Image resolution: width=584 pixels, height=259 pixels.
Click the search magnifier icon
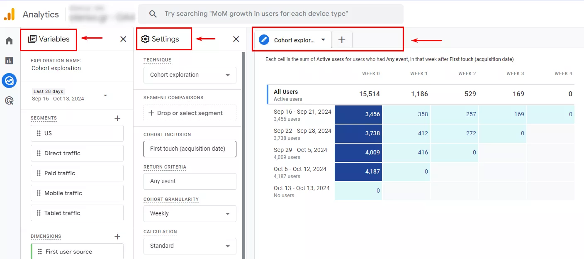[x=153, y=14]
